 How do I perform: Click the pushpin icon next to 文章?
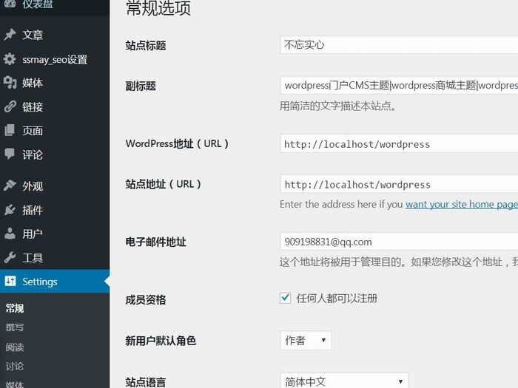tap(10, 35)
